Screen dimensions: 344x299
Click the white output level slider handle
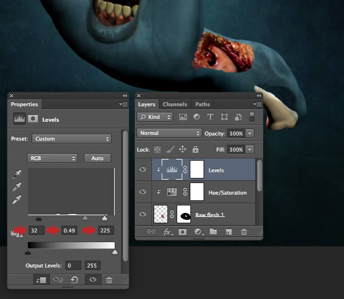coord(115,253)
